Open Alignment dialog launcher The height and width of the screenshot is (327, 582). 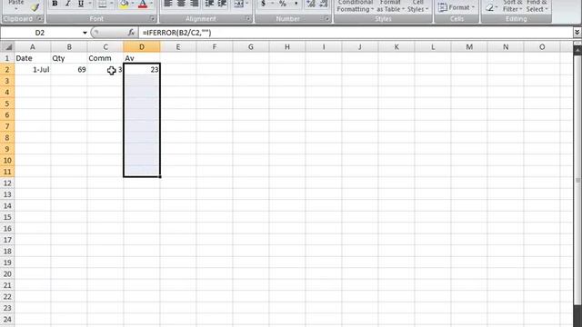point(247,18)
